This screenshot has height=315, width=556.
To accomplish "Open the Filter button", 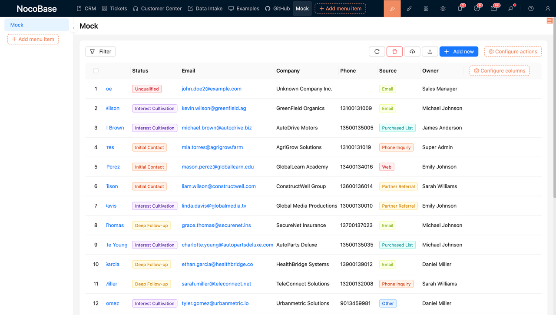I will (100, 52).
